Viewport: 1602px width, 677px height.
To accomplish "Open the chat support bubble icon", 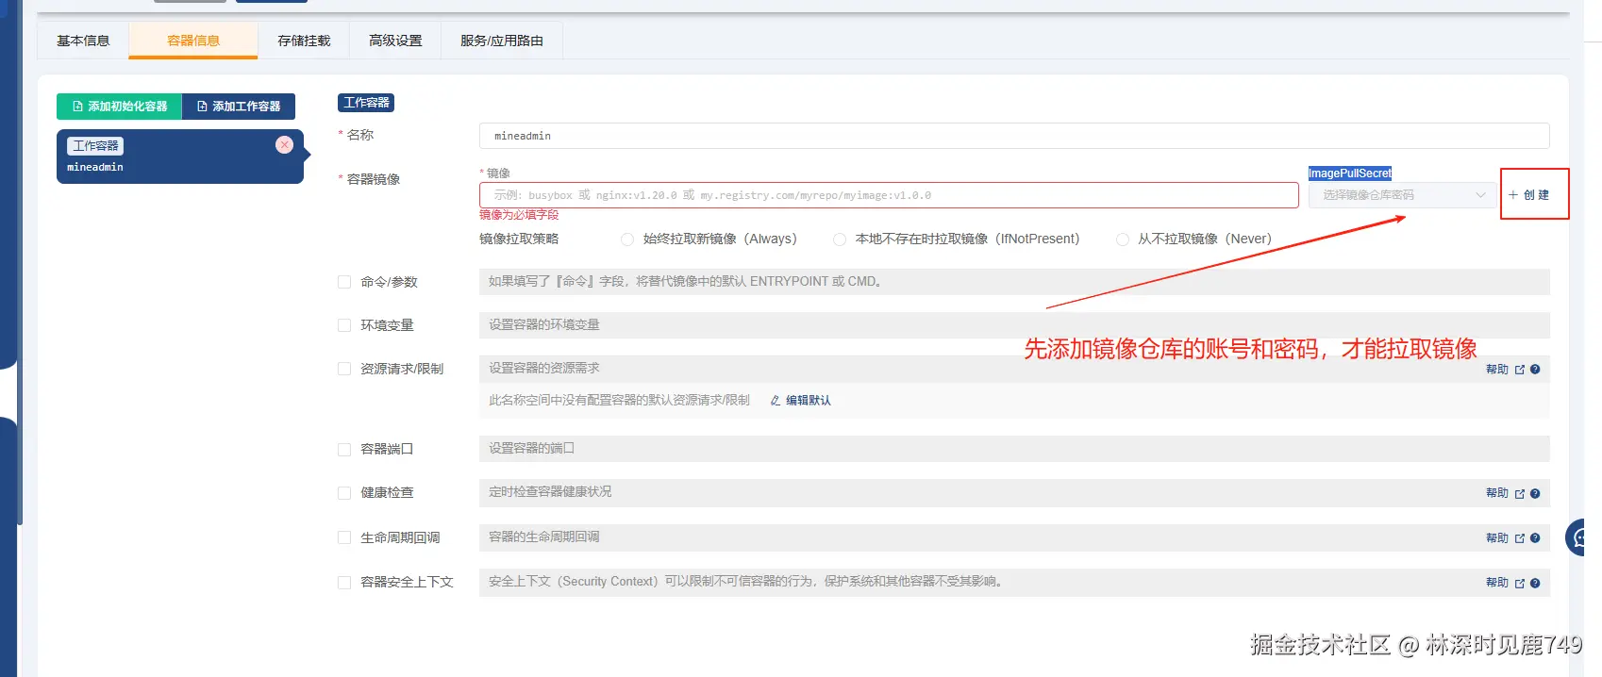I will pos(1577,537).
